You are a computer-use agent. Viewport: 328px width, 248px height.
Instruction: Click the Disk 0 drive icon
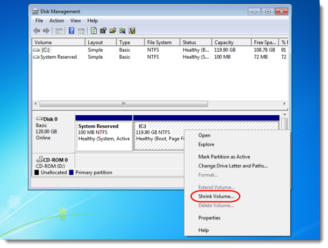coord(39,118)
